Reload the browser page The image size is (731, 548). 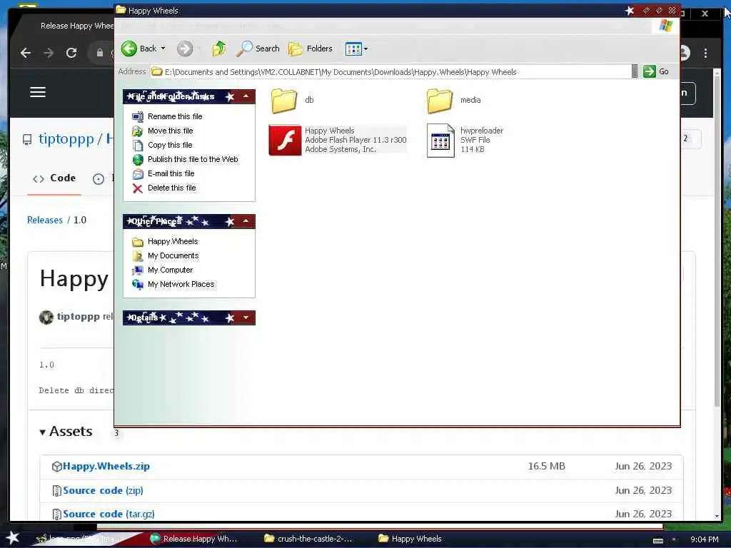point(71,53)
